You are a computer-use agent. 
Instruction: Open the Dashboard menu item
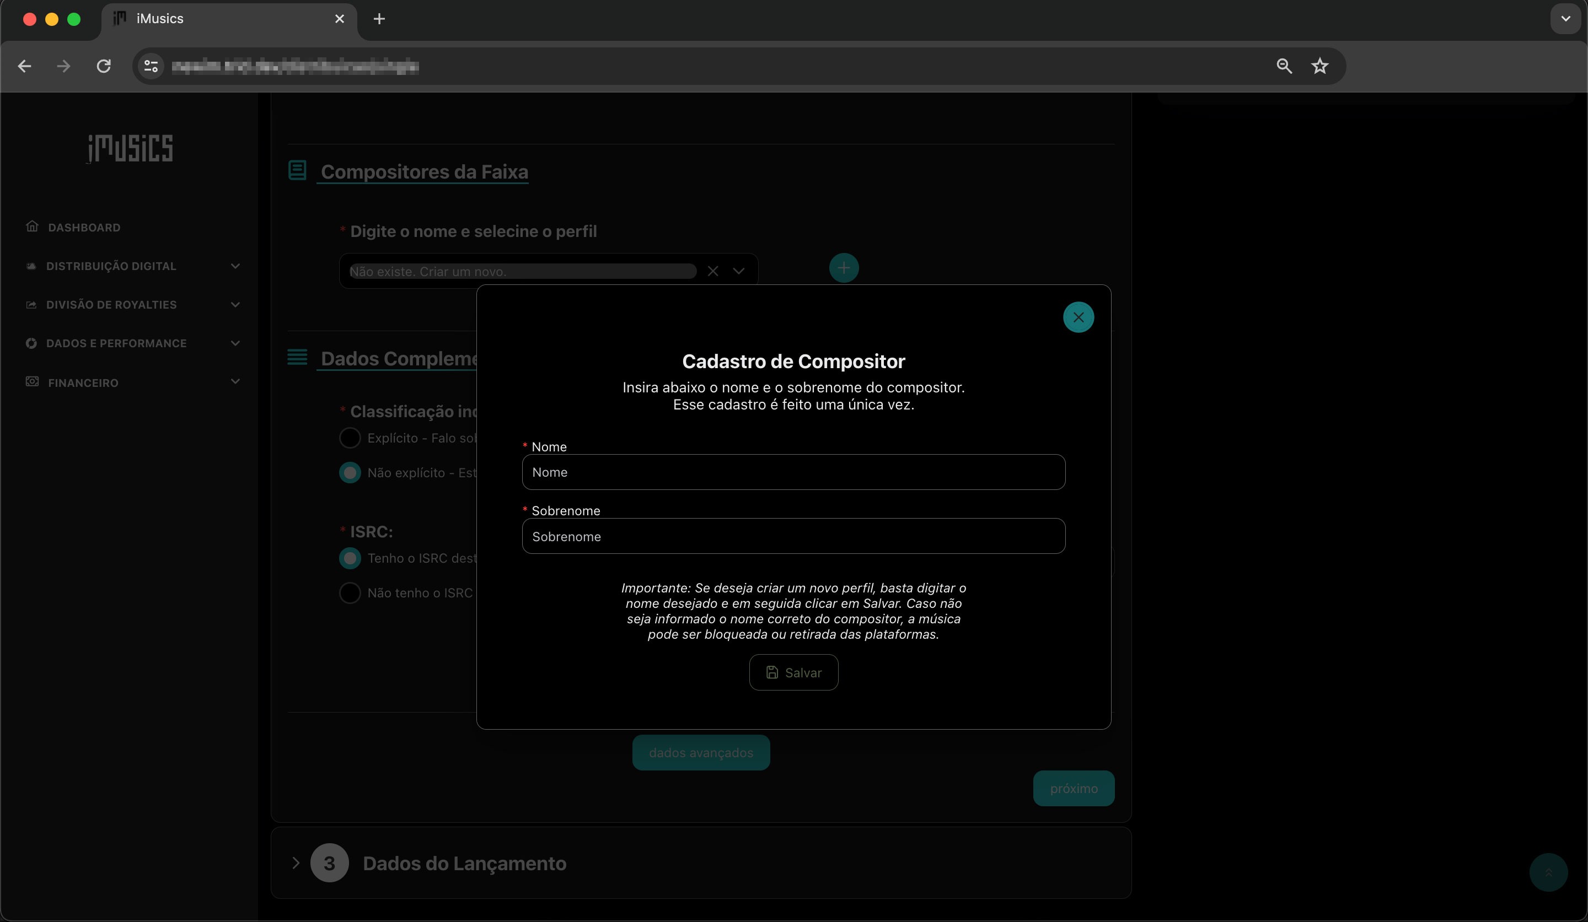pyautogui.click(x=84, y=228)
